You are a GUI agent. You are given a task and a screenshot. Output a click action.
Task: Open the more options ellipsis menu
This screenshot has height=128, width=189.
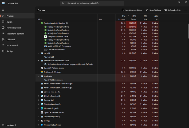(186, 10)
